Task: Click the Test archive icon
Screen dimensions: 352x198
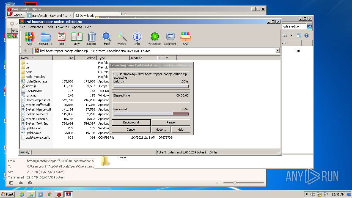Action: tap(61, 39)
